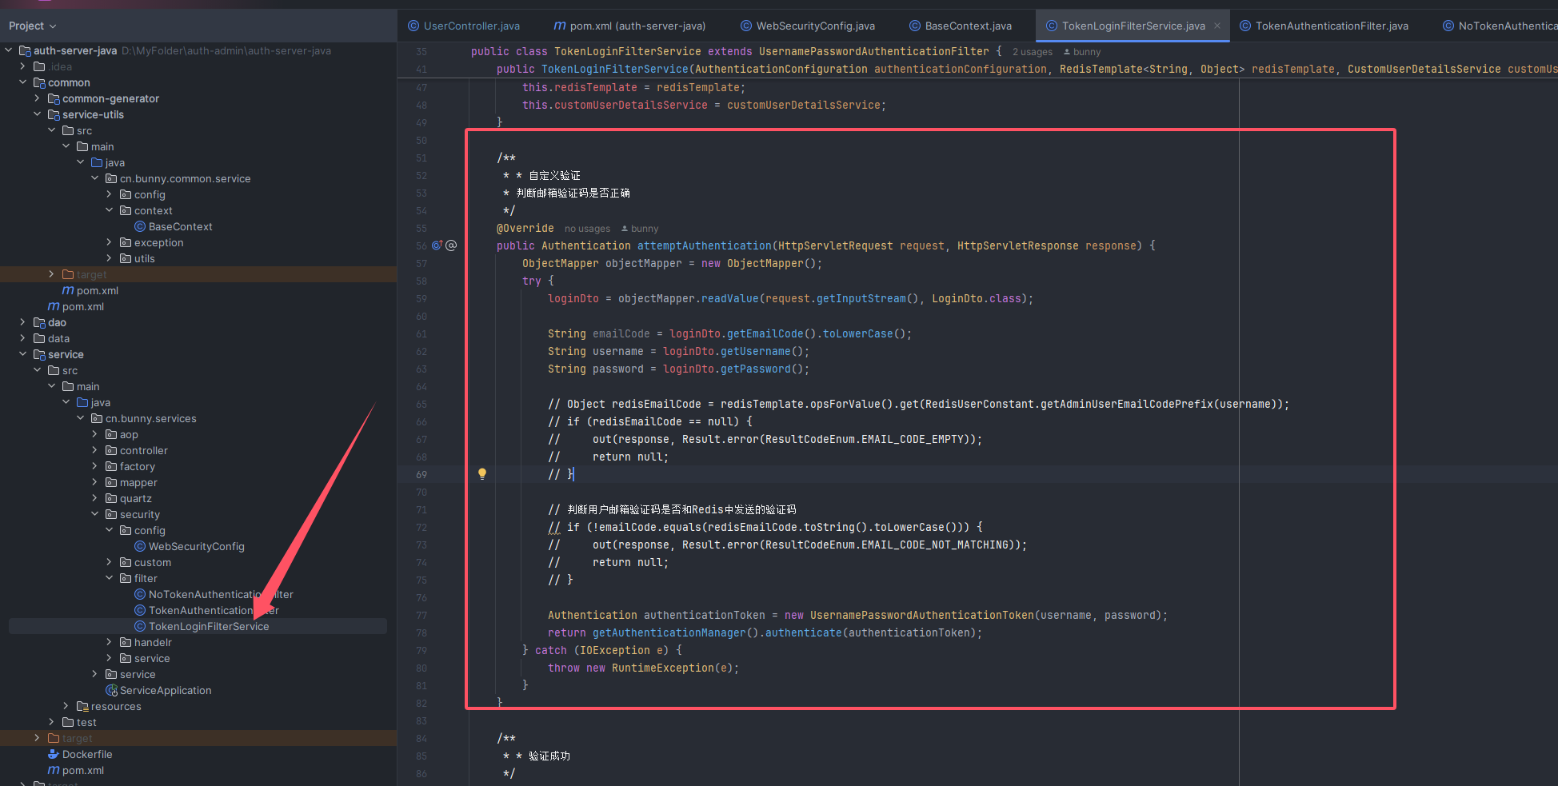Image resolution: width=1558 pixels, height=786 pixels.
Task: Click the readValue call on line 59
Action: [x=729, y=298]
